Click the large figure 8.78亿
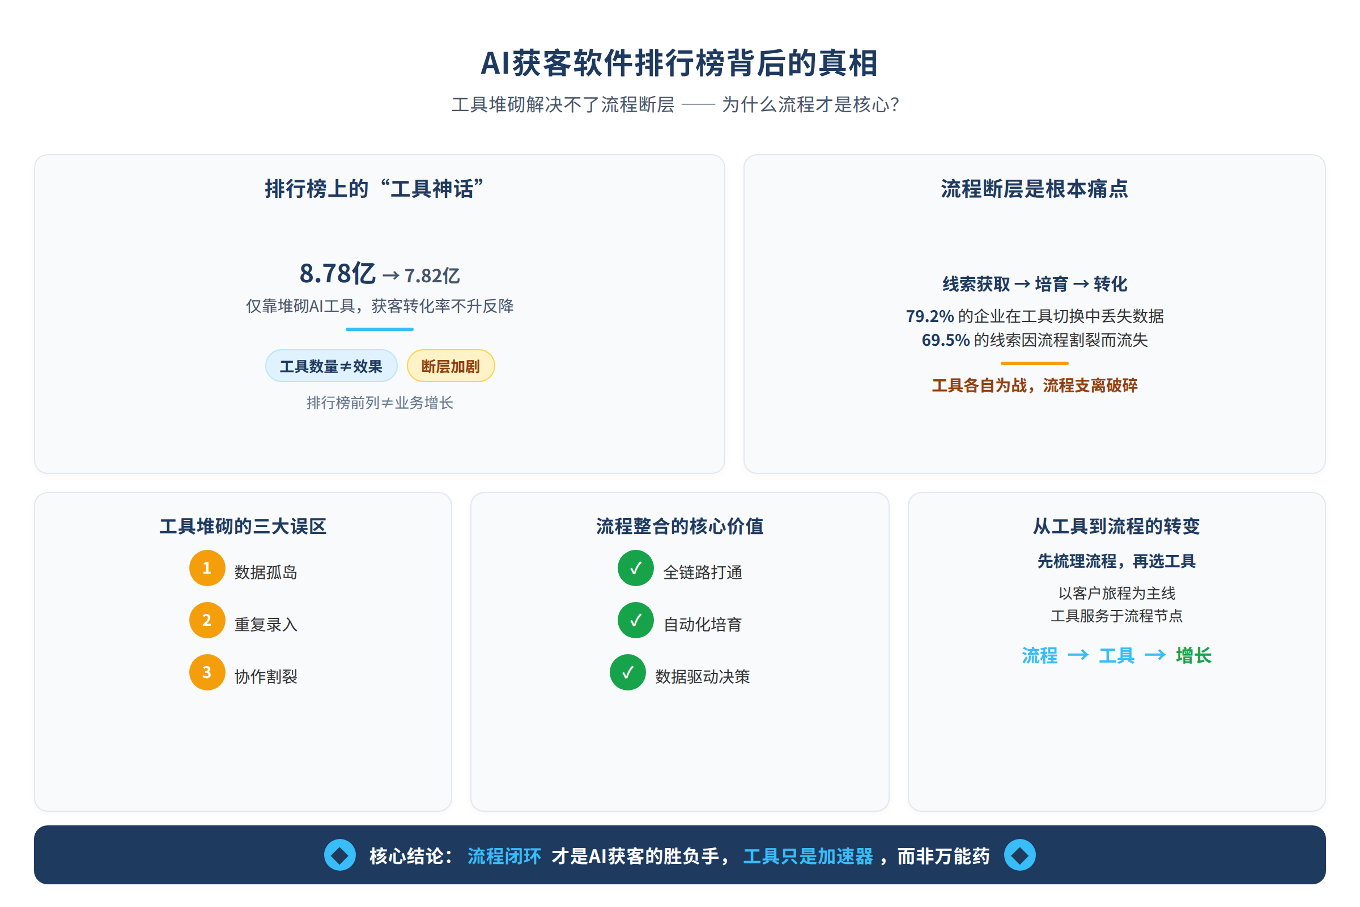1360x907 pixels. (338, 273)
